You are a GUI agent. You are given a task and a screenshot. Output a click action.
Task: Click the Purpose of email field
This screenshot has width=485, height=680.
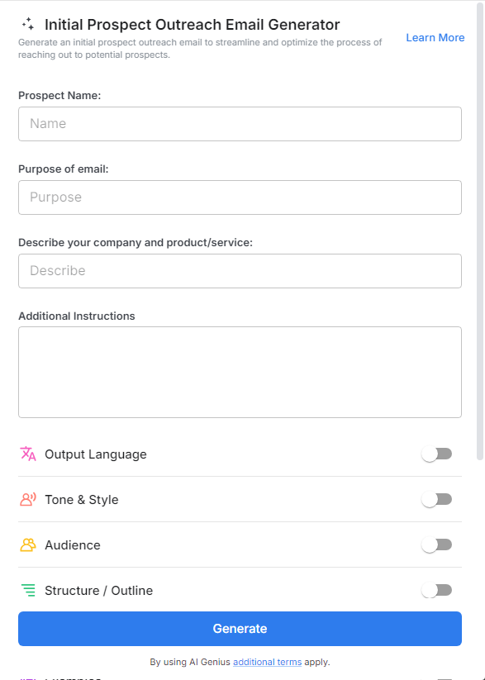coord(240,197)
